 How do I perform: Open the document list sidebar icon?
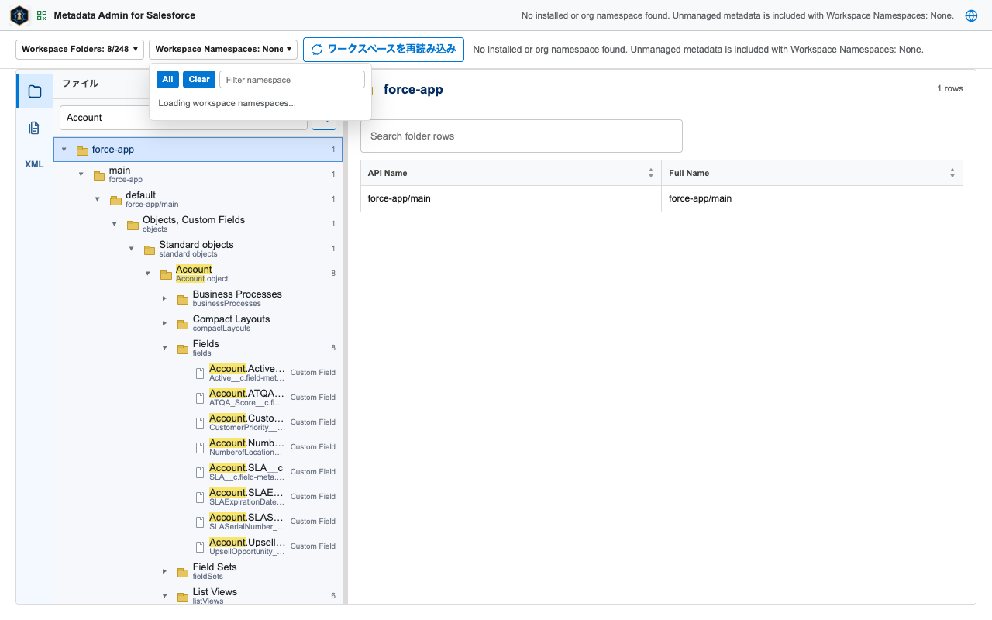pos(35,128)
